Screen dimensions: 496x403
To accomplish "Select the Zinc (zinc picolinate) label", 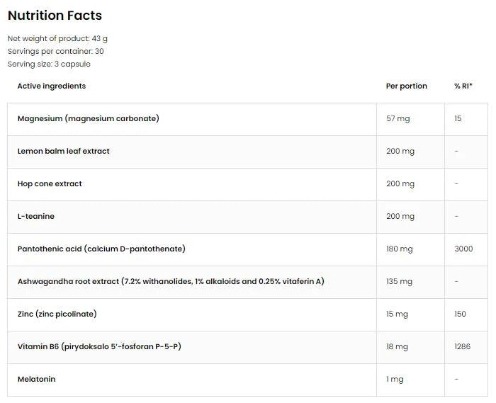I will coord(57,314).
